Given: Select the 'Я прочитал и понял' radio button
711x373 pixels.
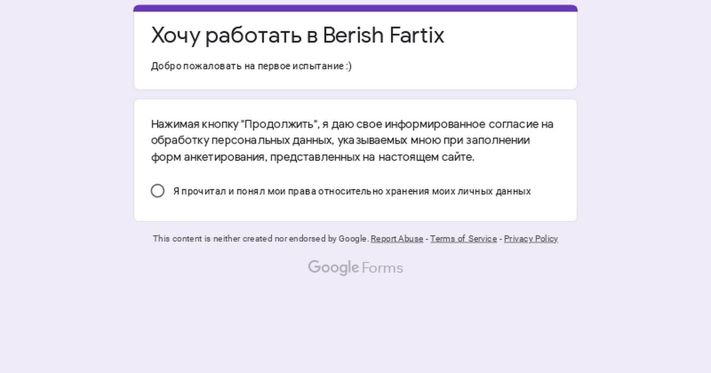Looking at the screenshot, I should [x=158, y=191].
